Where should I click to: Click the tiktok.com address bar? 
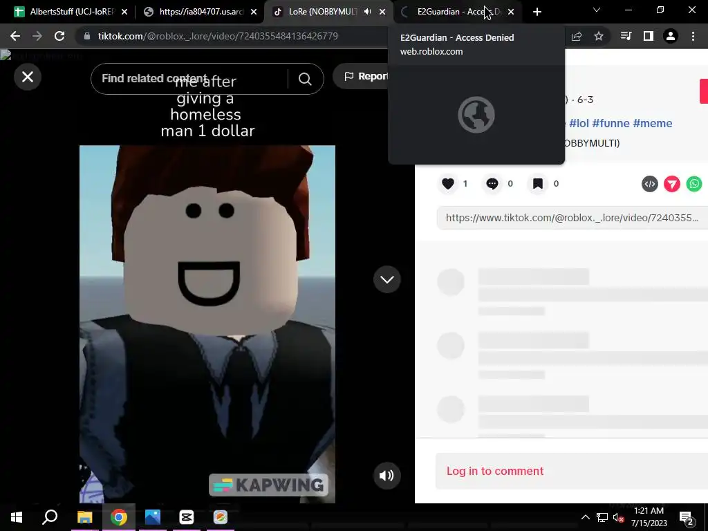(x=218, y=36)
